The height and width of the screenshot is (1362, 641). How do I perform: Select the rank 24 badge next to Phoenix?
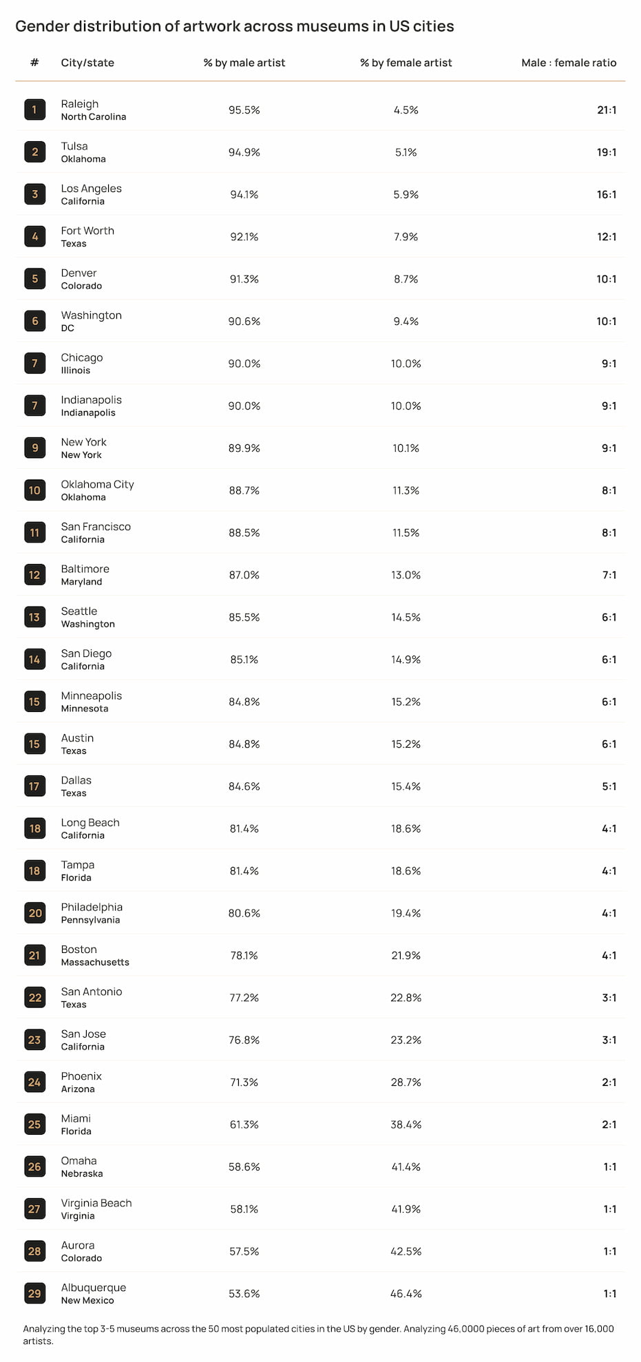pos(34,1082)
